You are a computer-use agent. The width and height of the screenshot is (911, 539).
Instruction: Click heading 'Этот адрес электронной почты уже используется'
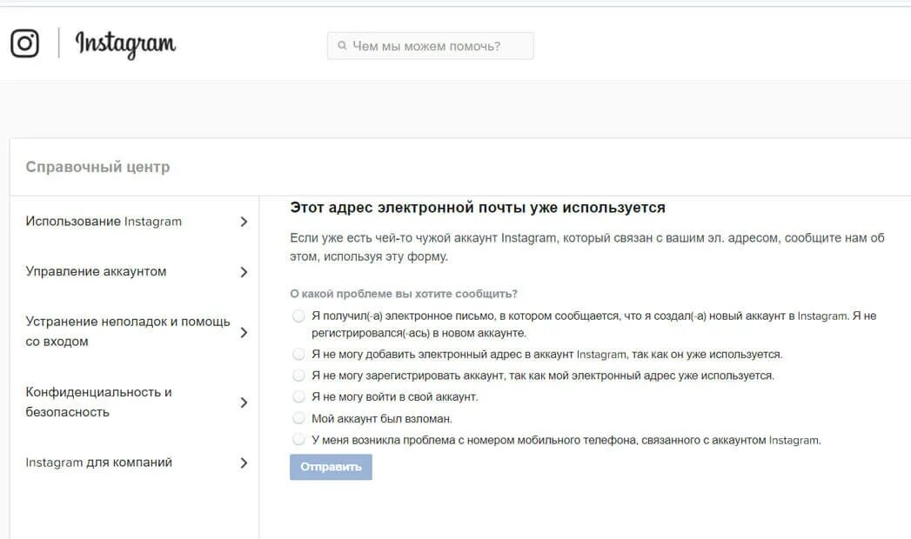(478, 208)
